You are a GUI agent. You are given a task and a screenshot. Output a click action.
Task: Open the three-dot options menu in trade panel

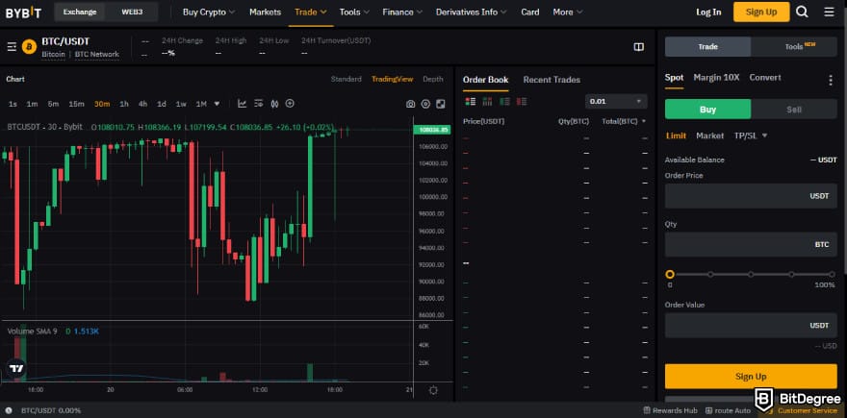[x=831, y=81]
